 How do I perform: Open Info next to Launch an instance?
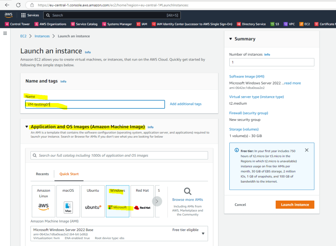click(88, 52)
